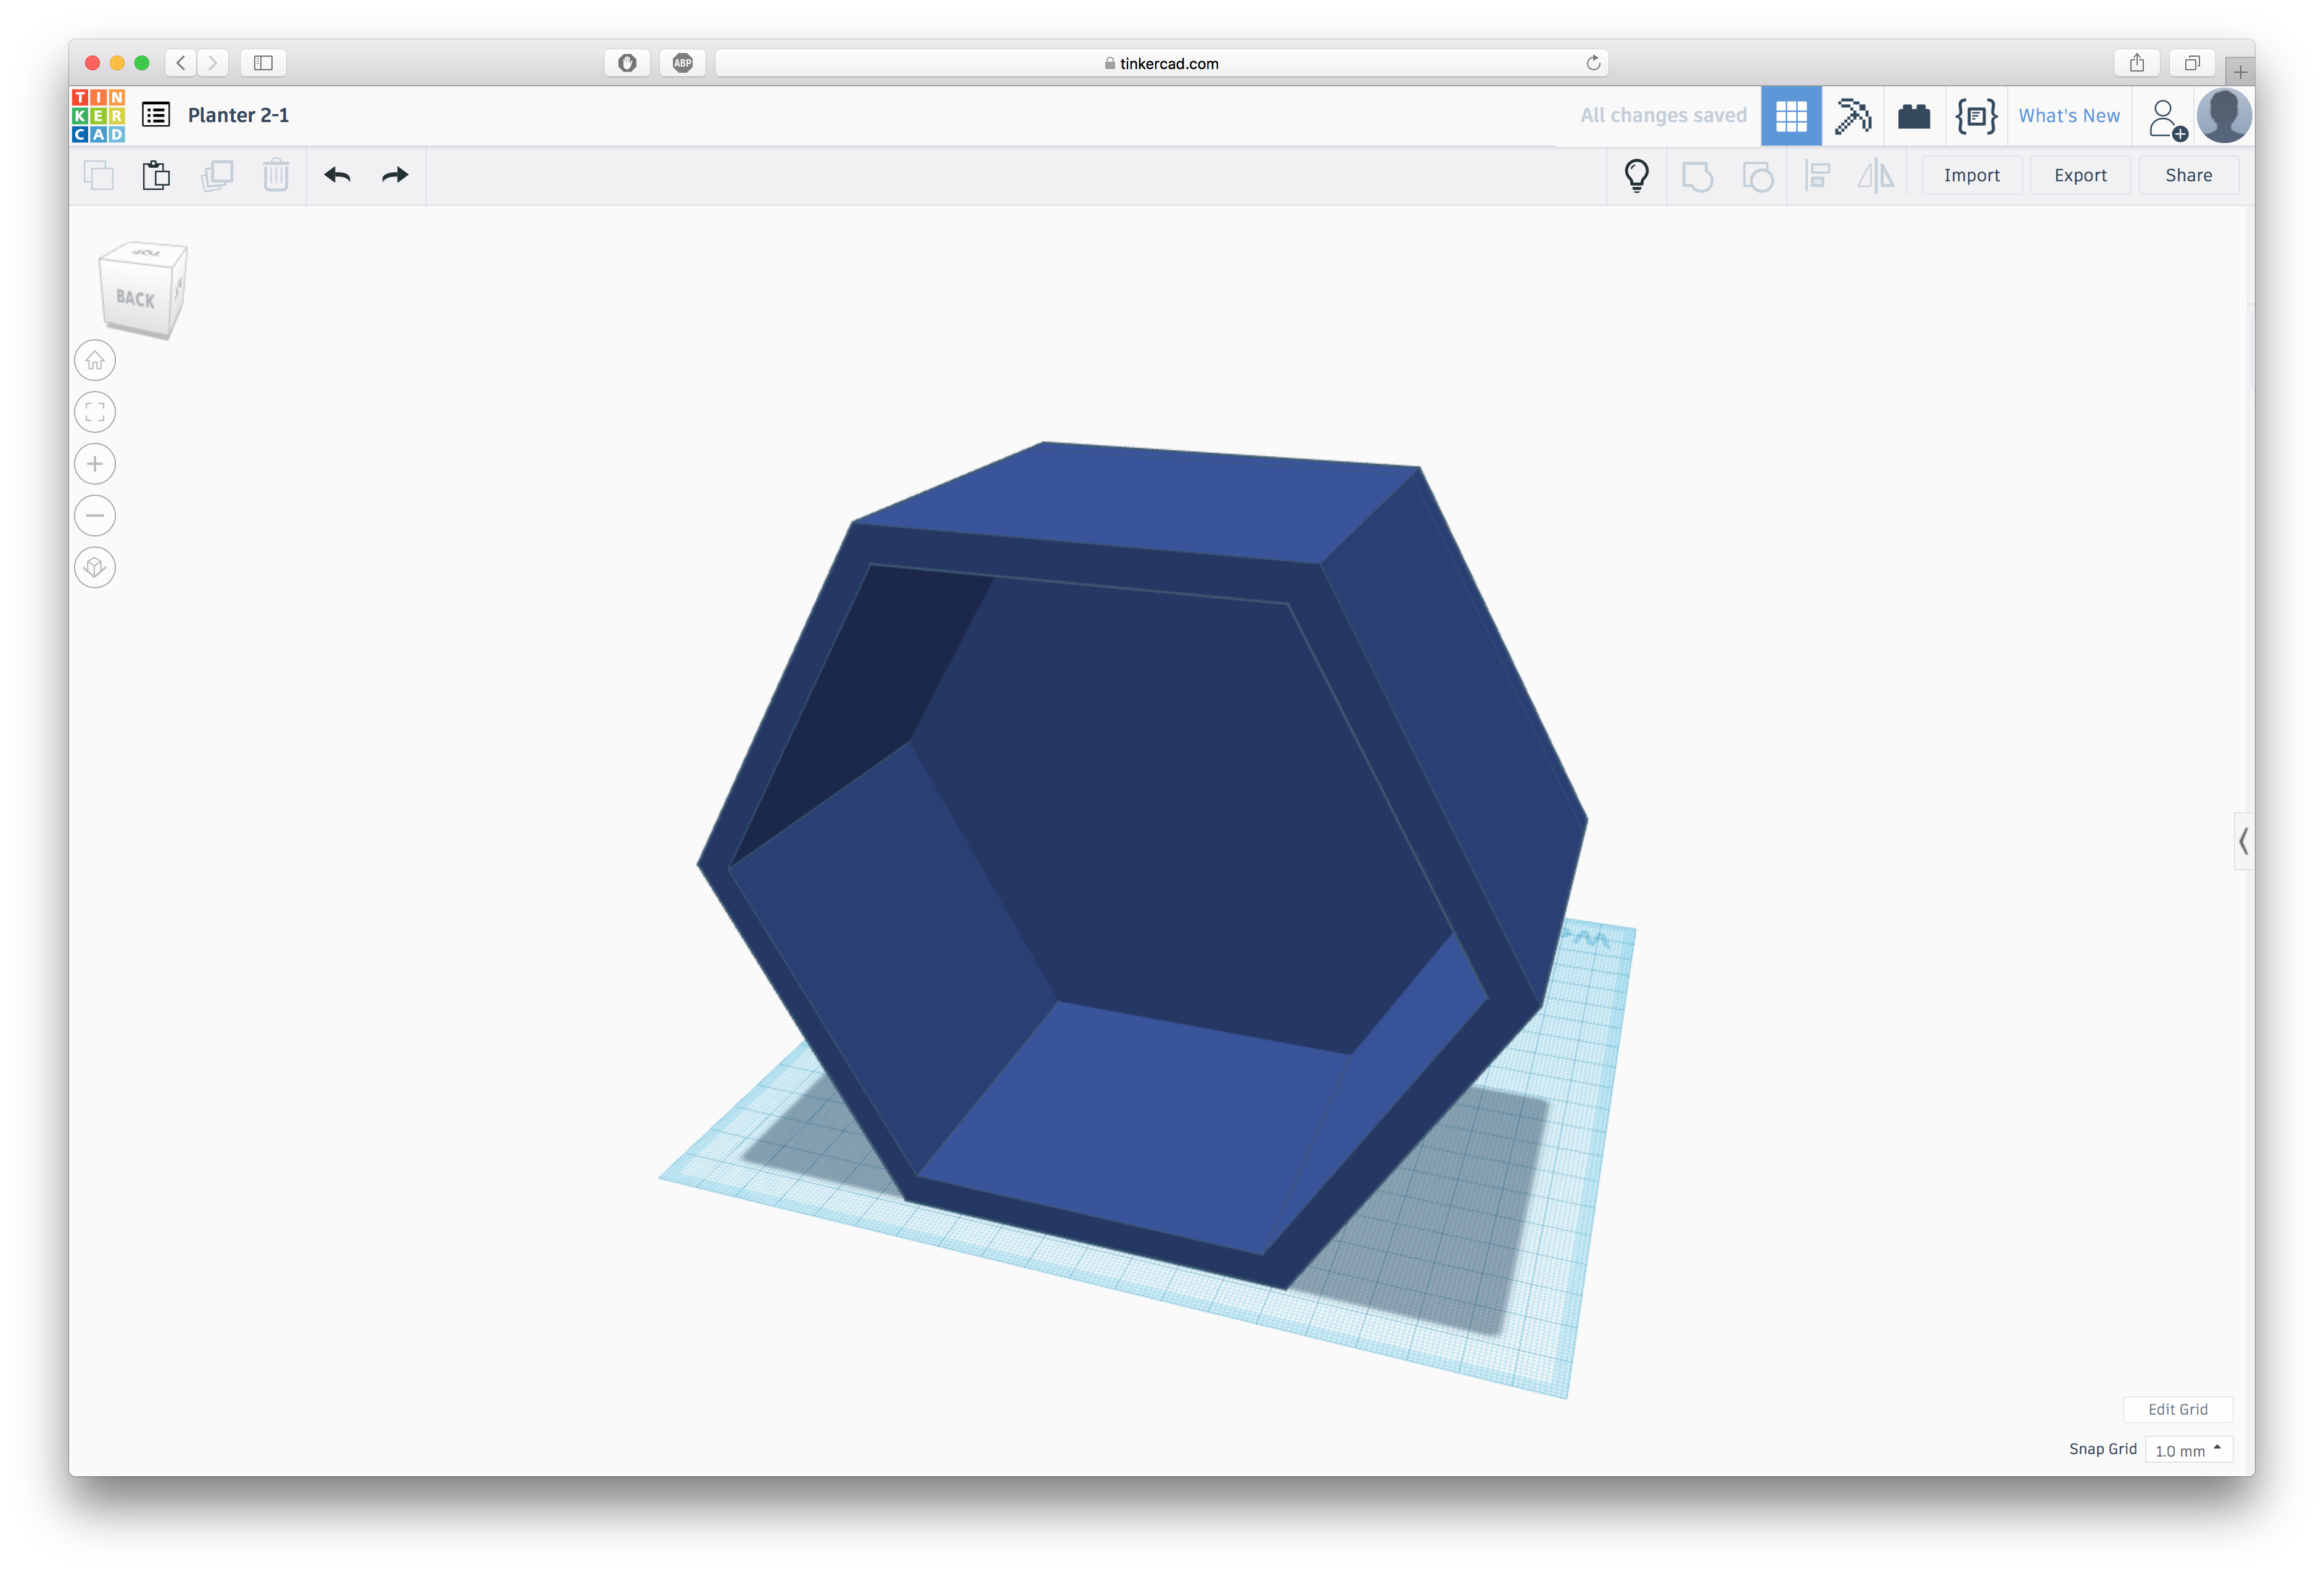This screenshot has width=2324, height=1575.
Task: Open the Codeblocks braces icon
Action: tap(1975, 116)
